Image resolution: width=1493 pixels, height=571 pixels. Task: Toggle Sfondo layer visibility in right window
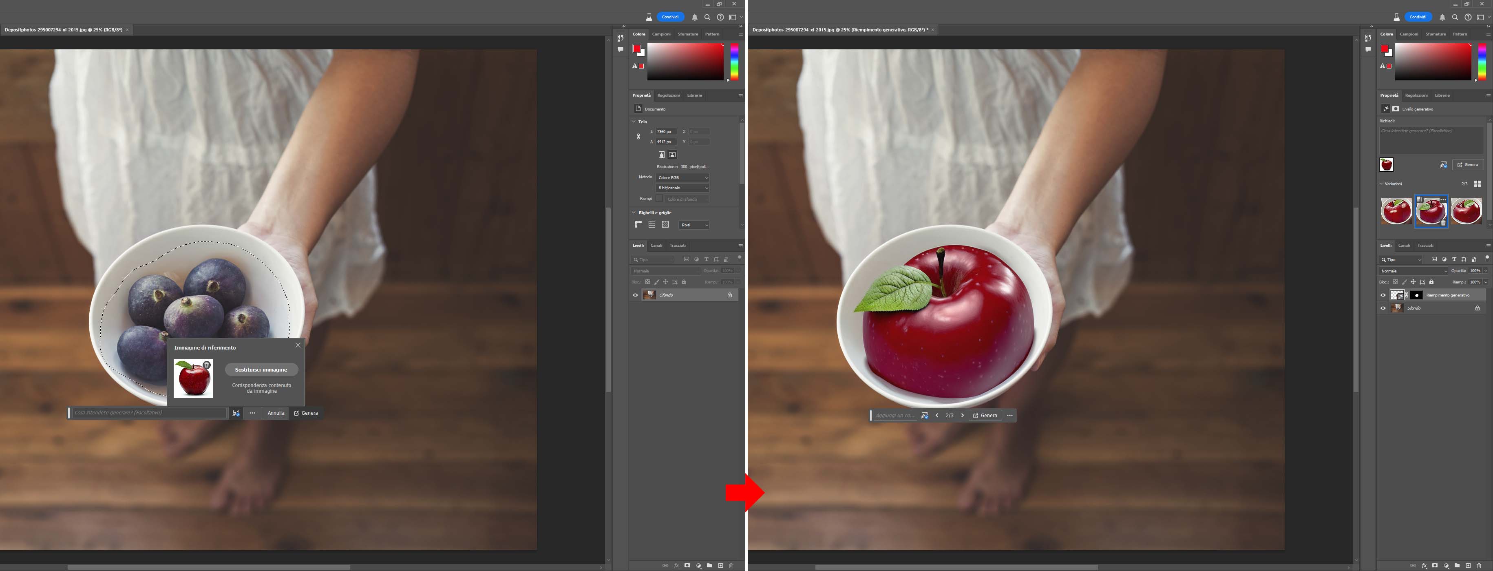click(1383, 308)
